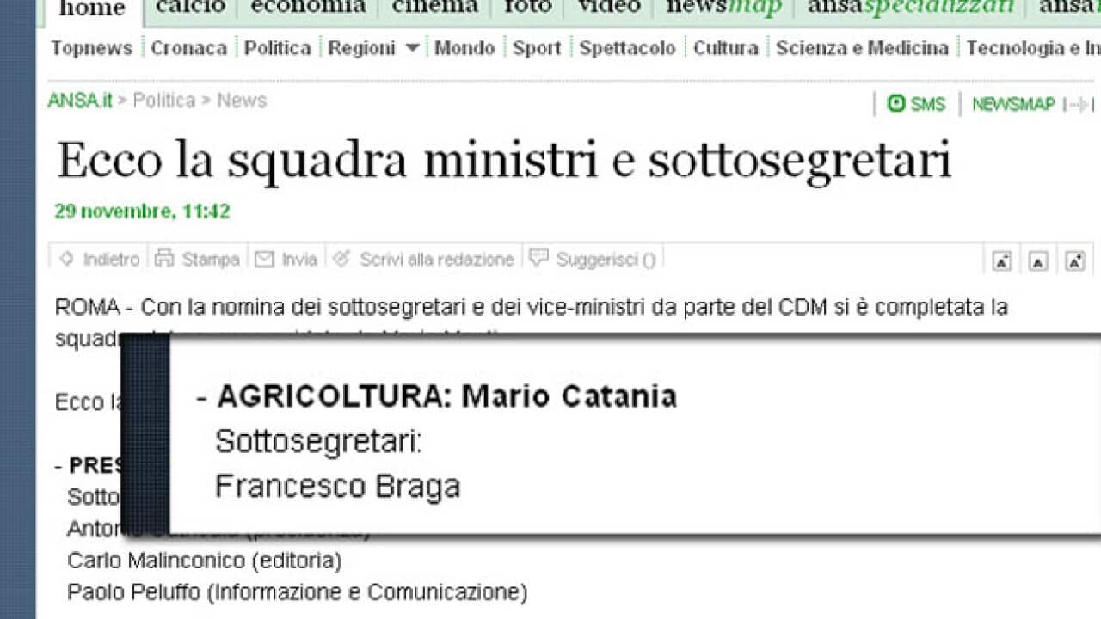This screenshot has height=619, width=1101.
Task: Select the smallest text size icon
Action: point(1002,261)
